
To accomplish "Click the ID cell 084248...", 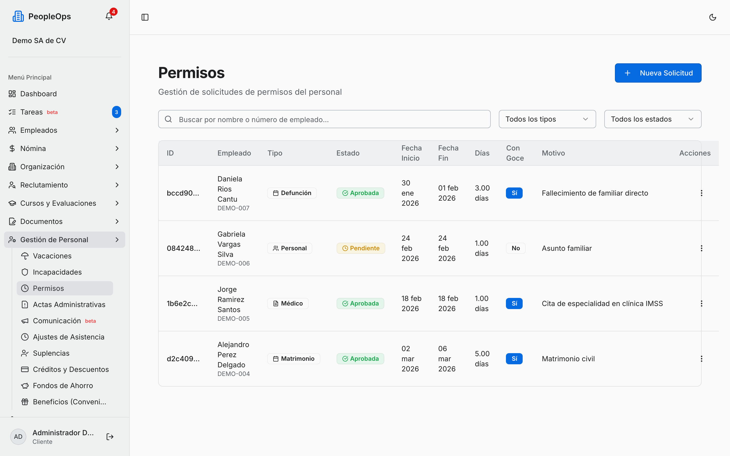I will 184,248.
